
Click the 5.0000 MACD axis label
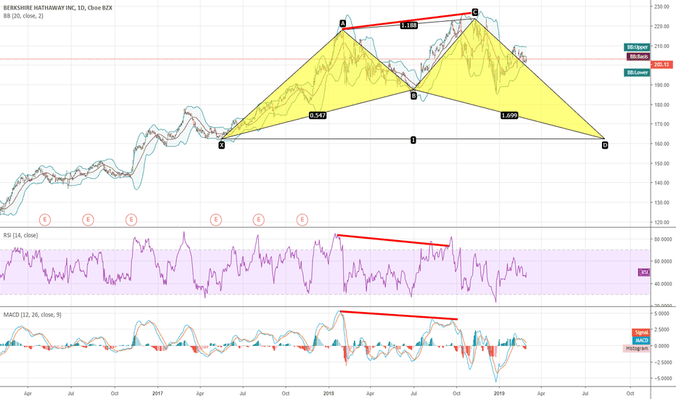[x=662, y=313]
